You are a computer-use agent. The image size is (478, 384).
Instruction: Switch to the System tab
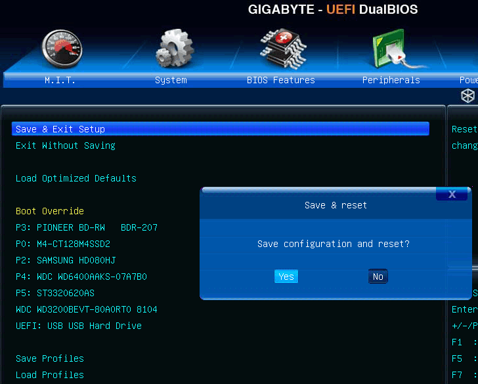coord(171,80)
